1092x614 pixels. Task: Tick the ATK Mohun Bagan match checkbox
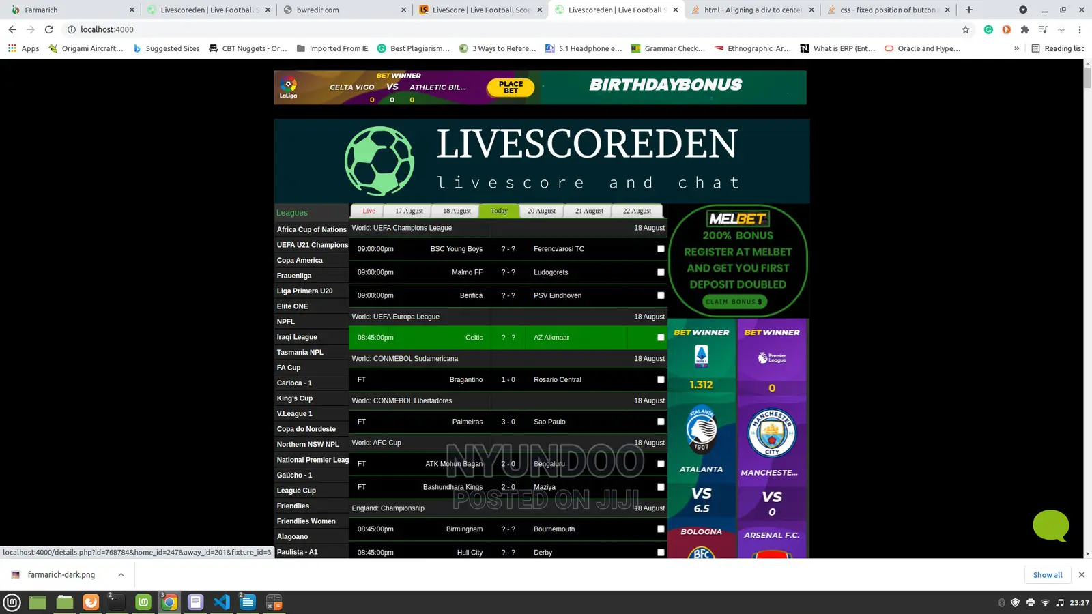pyautogui.click(x=661, y=464)
